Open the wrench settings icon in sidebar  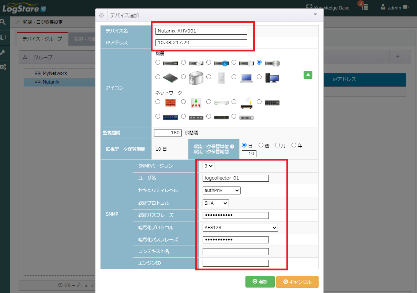[x=3, y=52]
